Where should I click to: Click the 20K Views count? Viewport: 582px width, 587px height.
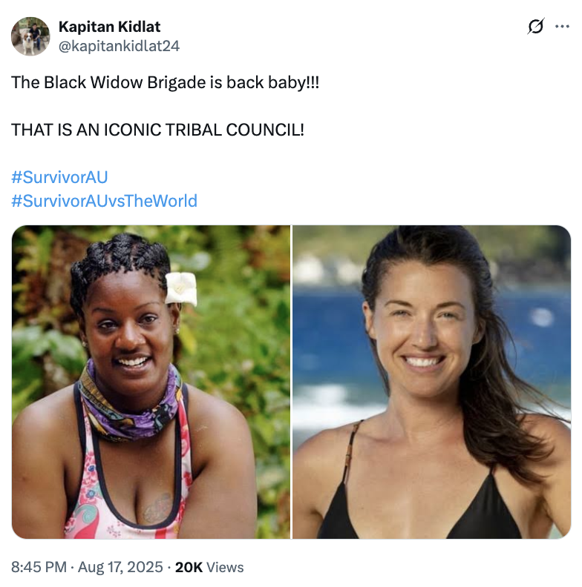(209, 567)
